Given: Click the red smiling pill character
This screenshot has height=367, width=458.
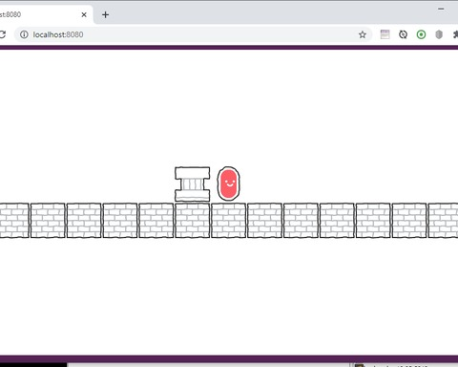Looking at the screenshot, I should click(229, 183).
